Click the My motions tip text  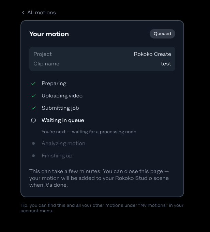click(102, 208)
